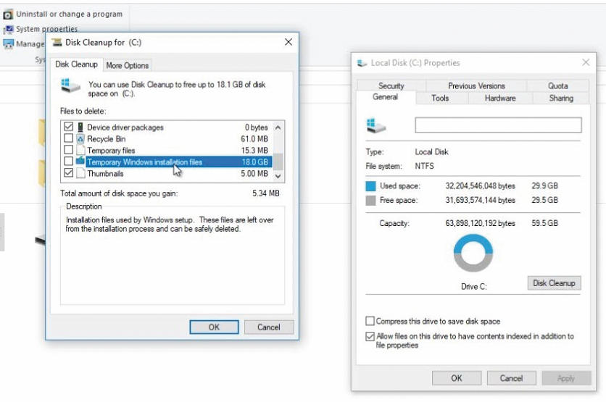Switch to the More Options tab

pyautogui.click(x=127, y=66)
